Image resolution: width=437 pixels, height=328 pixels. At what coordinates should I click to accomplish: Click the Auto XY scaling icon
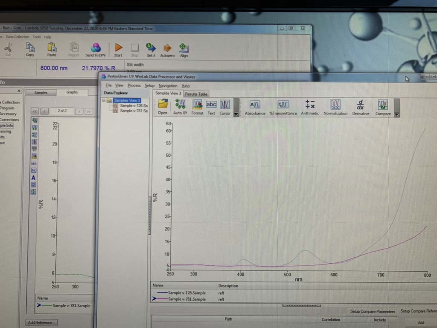coord(180,106)
